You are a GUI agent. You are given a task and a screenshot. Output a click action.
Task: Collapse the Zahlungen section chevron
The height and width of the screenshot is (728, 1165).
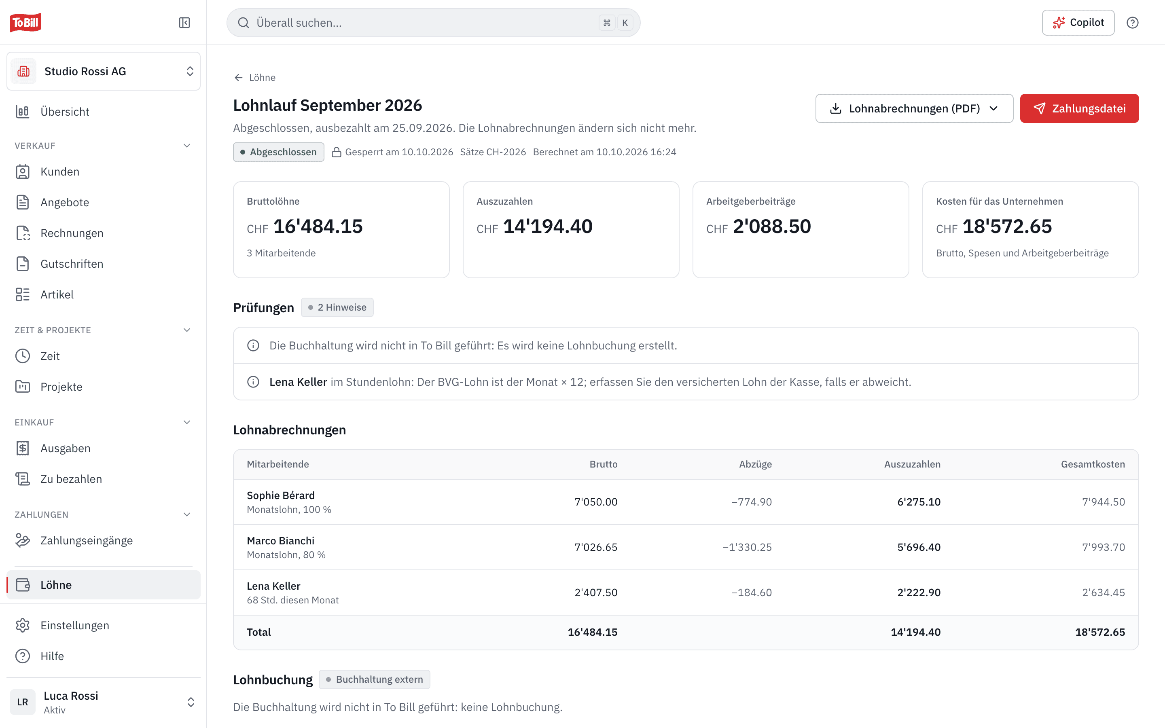pyautogui.click(x=187, y=514)
